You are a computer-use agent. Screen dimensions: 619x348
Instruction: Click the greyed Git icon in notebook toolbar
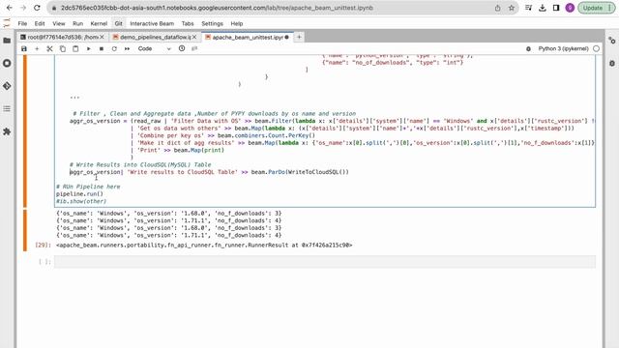click(194, 48)
